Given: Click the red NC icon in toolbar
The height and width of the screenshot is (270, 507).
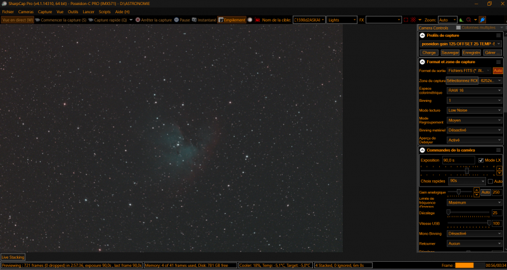Looking at the screenshot, I should (x=257, y=20).
